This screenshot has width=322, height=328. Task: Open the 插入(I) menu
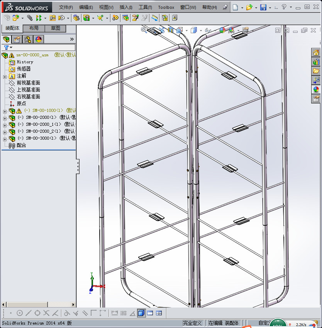click(126, 7)
